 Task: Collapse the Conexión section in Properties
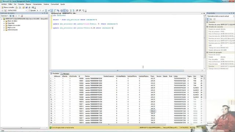207,22
